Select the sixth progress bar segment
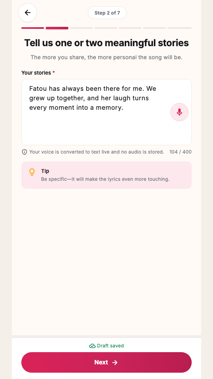 [155, 28]
